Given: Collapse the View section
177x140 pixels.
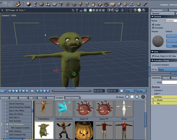Looking at the screenshot, I should pyautogui.click(x=152, y=52).
